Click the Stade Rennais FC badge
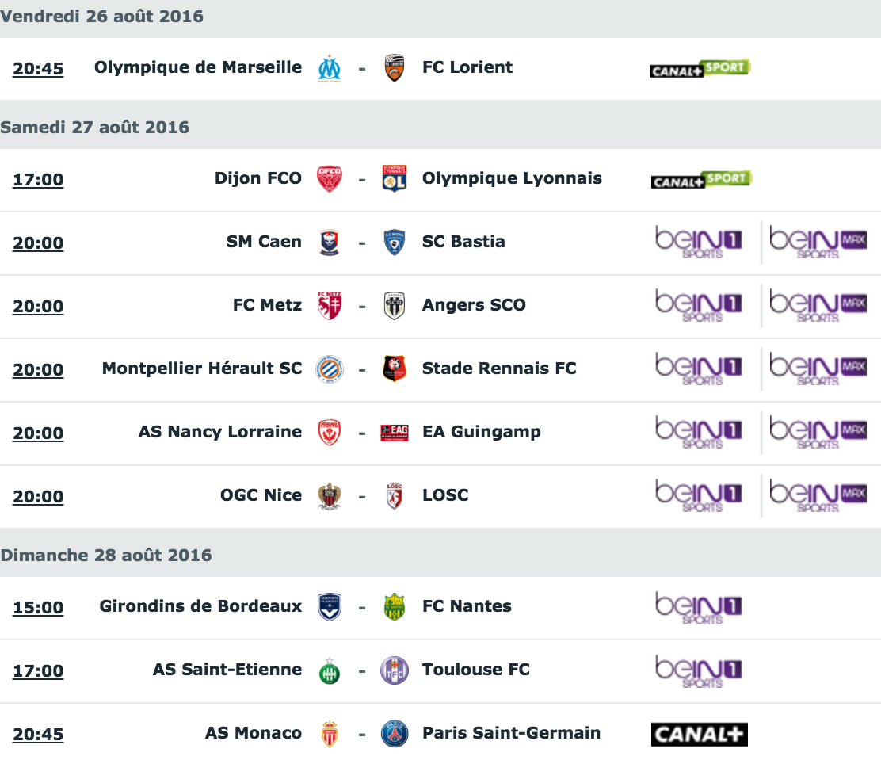 pyautogui.click(x=395, y=369)
